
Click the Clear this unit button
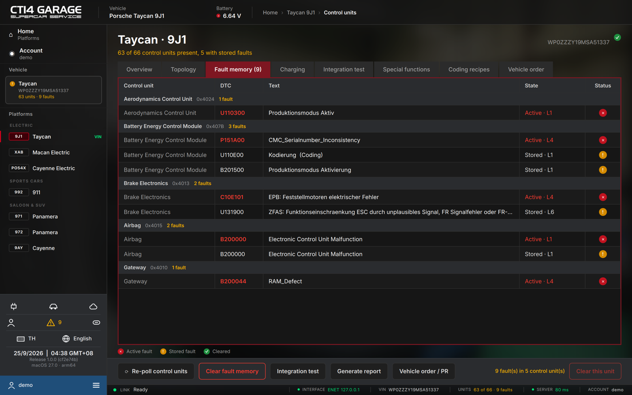pos(595,371)
